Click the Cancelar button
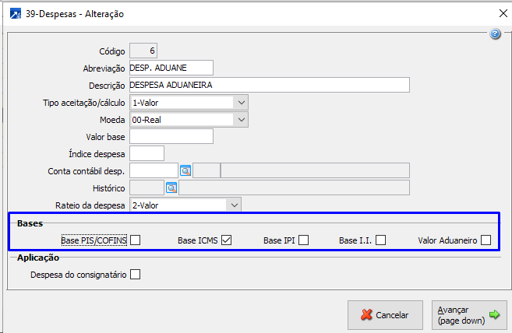Screen dimensions: 512x333 click(385, 315)
